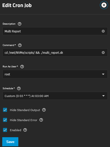Uncheck the Hide Standard Output checkbox

[5, 110]
